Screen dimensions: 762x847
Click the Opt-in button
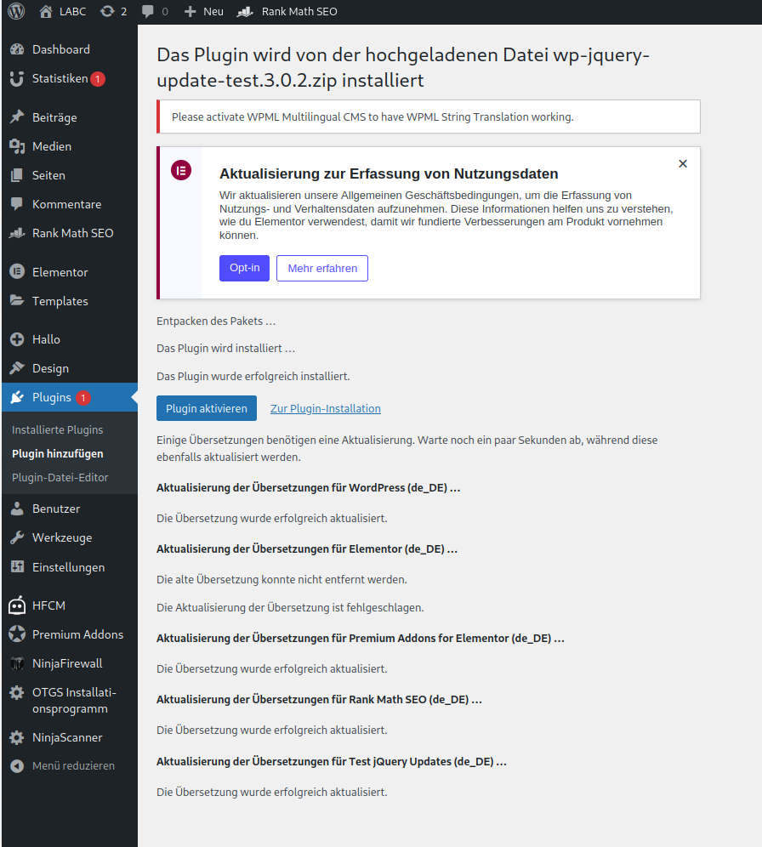click(x=244, y=268)
